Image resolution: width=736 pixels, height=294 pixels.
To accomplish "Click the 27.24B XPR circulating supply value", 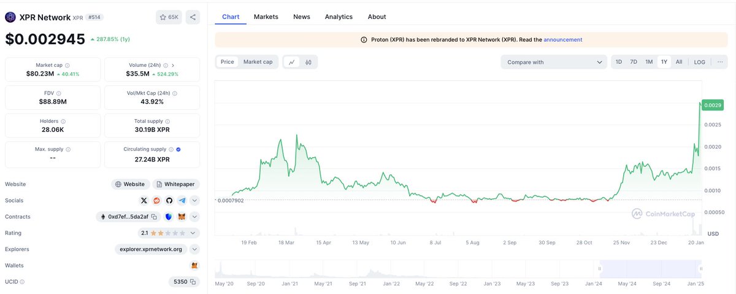I will [x=152, y=159].
